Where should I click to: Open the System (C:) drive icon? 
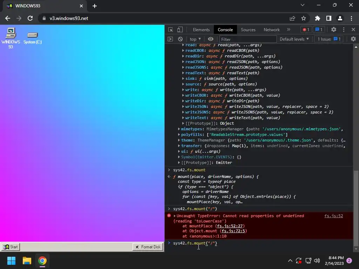(x=33, y=38)
